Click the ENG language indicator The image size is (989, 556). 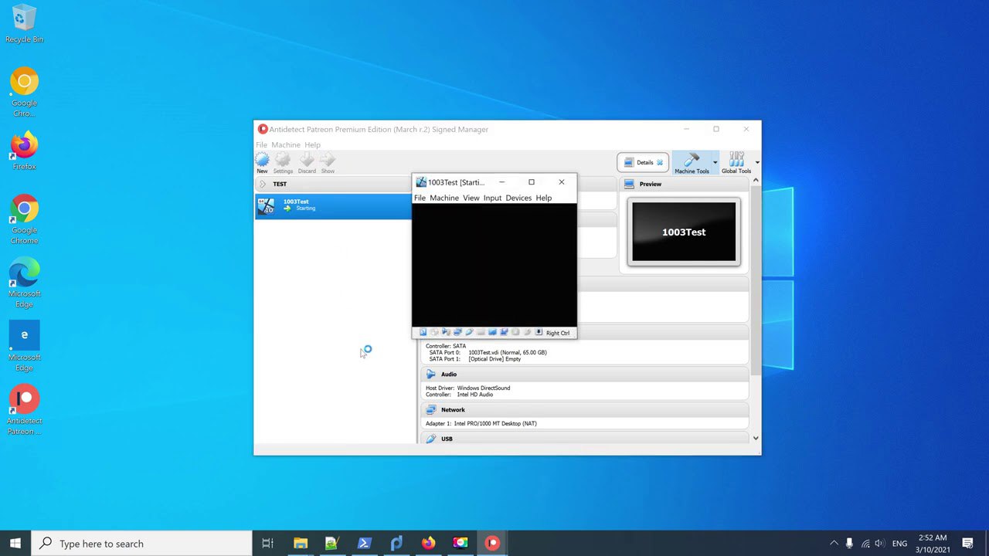pyautogui.click(x=899, y=544)
